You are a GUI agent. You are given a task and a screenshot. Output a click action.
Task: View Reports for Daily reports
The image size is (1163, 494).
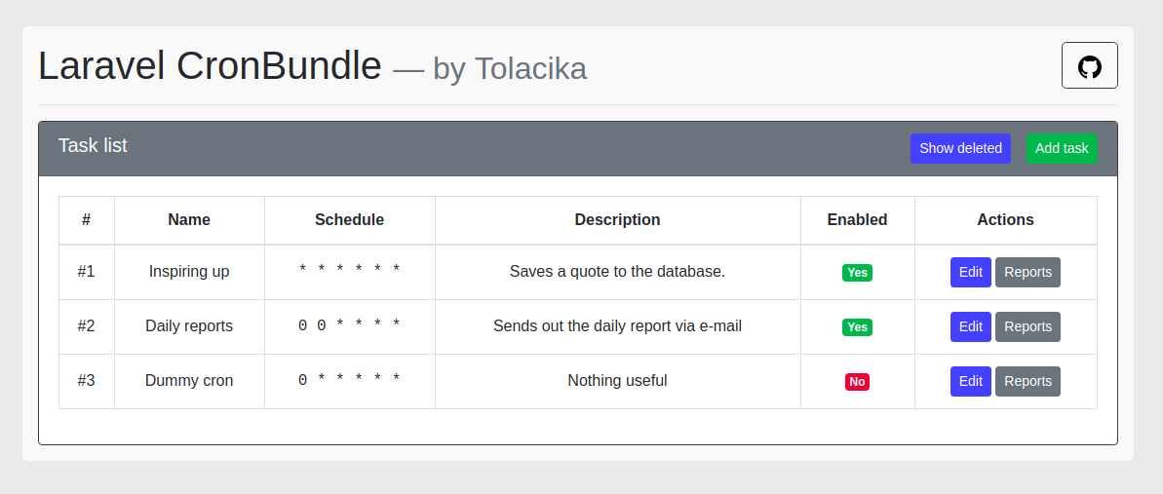(1027, 326)
